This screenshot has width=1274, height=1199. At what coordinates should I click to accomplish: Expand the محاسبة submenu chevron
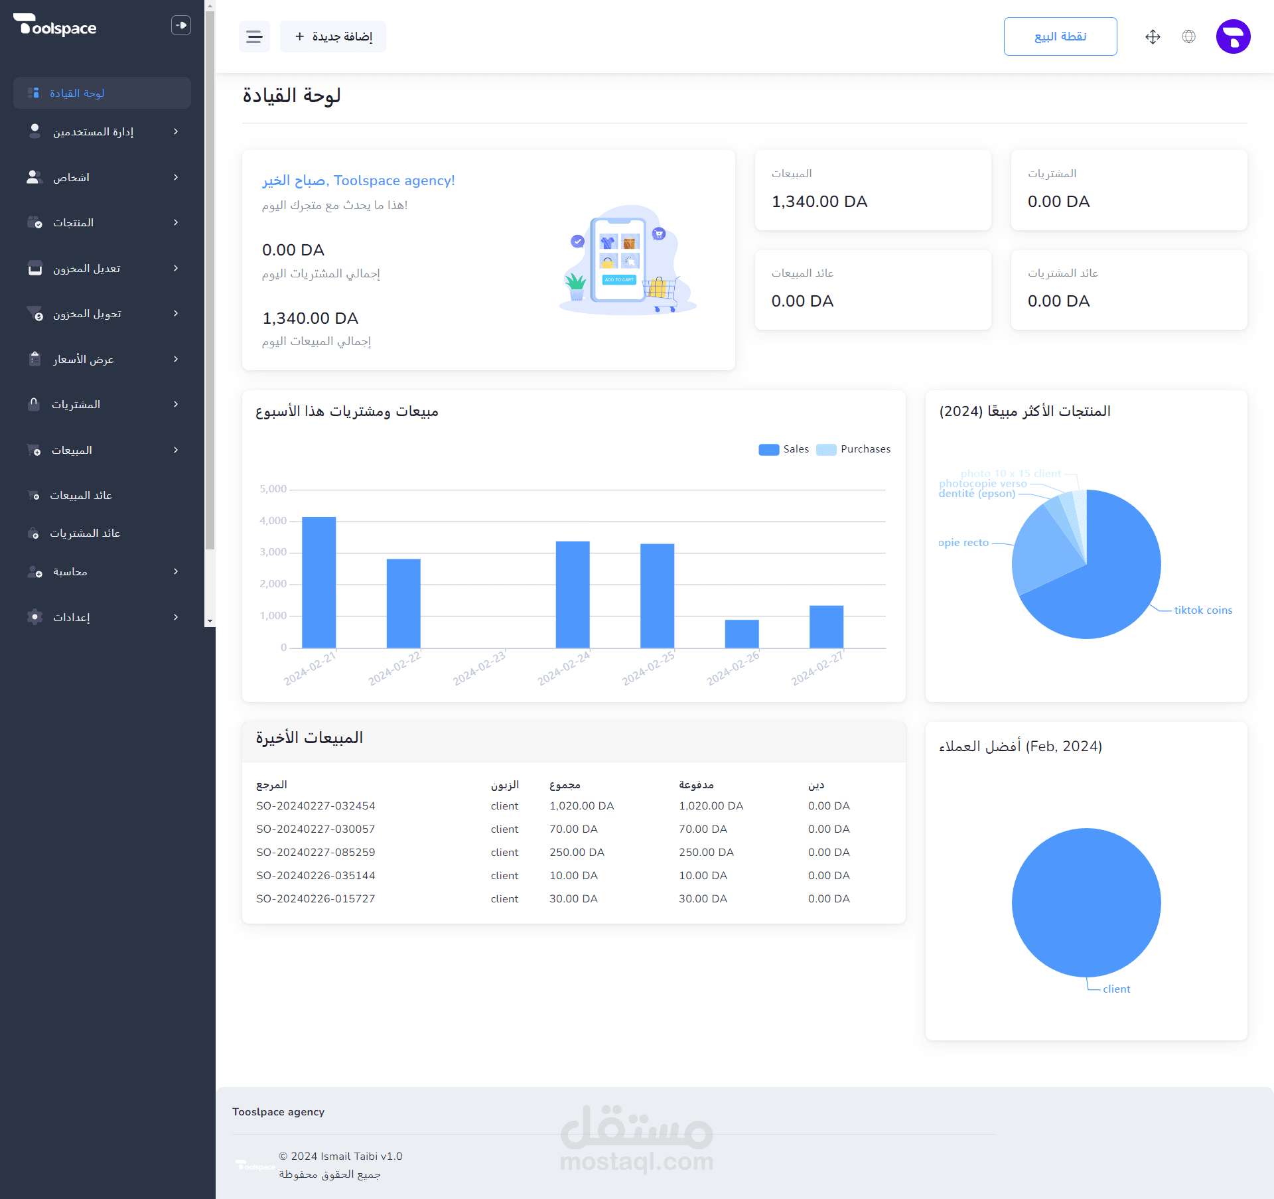point(176,571)
